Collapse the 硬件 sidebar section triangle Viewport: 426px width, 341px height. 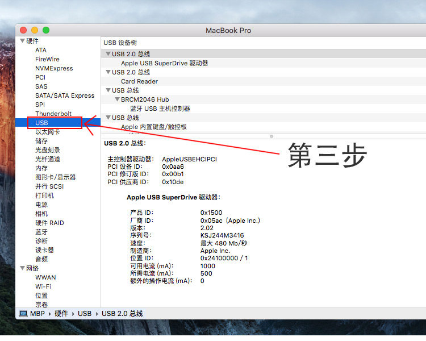click(x=23, y=41)
